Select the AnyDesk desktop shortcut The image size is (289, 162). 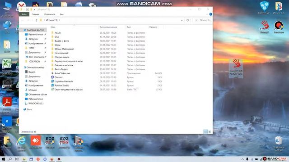36,142
